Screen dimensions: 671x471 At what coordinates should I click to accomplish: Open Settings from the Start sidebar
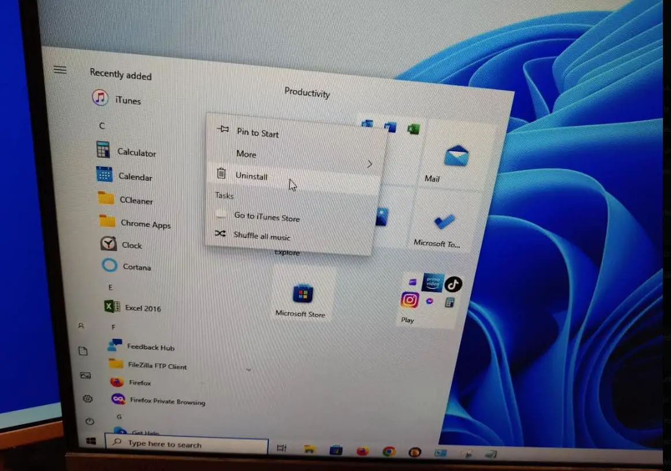pyautogui.click(x=87, y=399)
